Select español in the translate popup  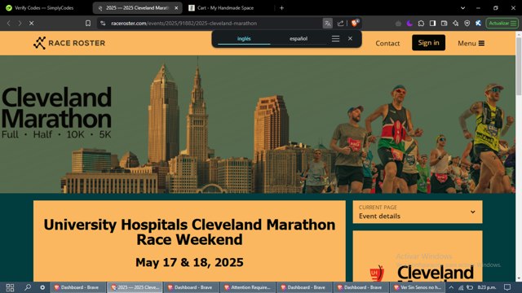[299, 38]
